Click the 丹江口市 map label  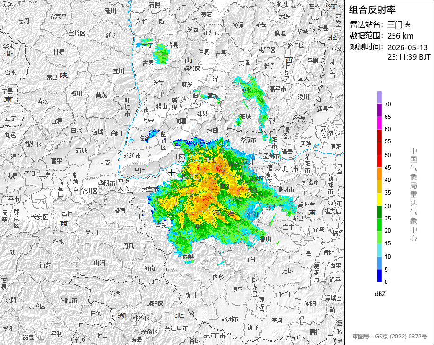click(x=177, y=328)
